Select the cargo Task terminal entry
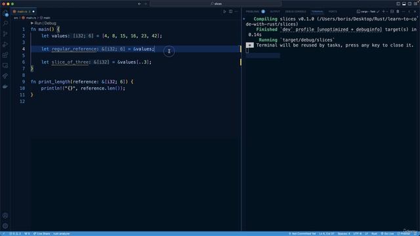The width and height of the screenshot is (420, 236). coord(368,12)
